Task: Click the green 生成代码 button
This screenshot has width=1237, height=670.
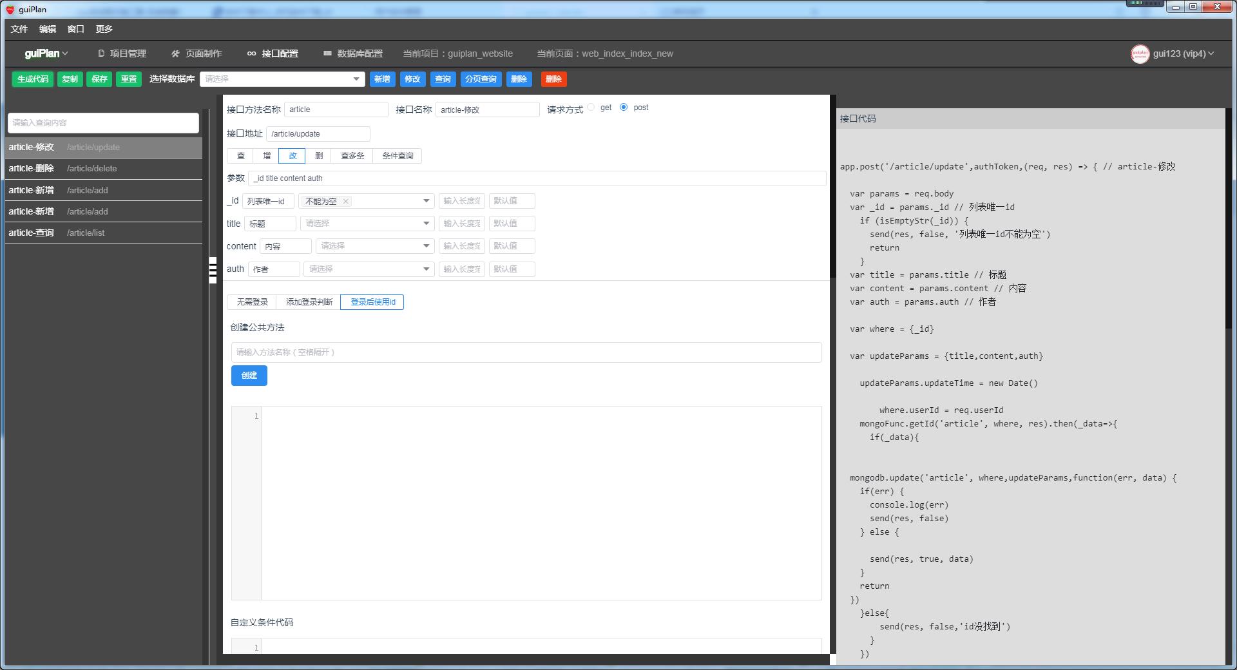Action: (33, 79)
